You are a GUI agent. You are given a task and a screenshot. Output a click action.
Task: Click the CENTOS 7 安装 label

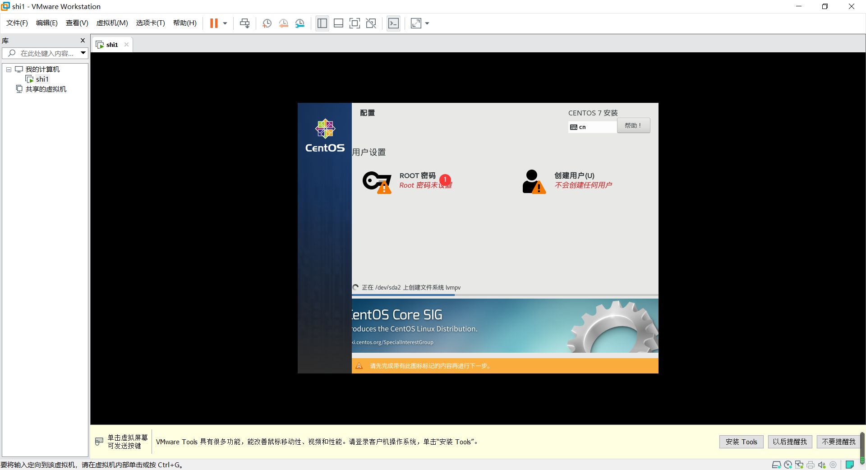(593, 113)
